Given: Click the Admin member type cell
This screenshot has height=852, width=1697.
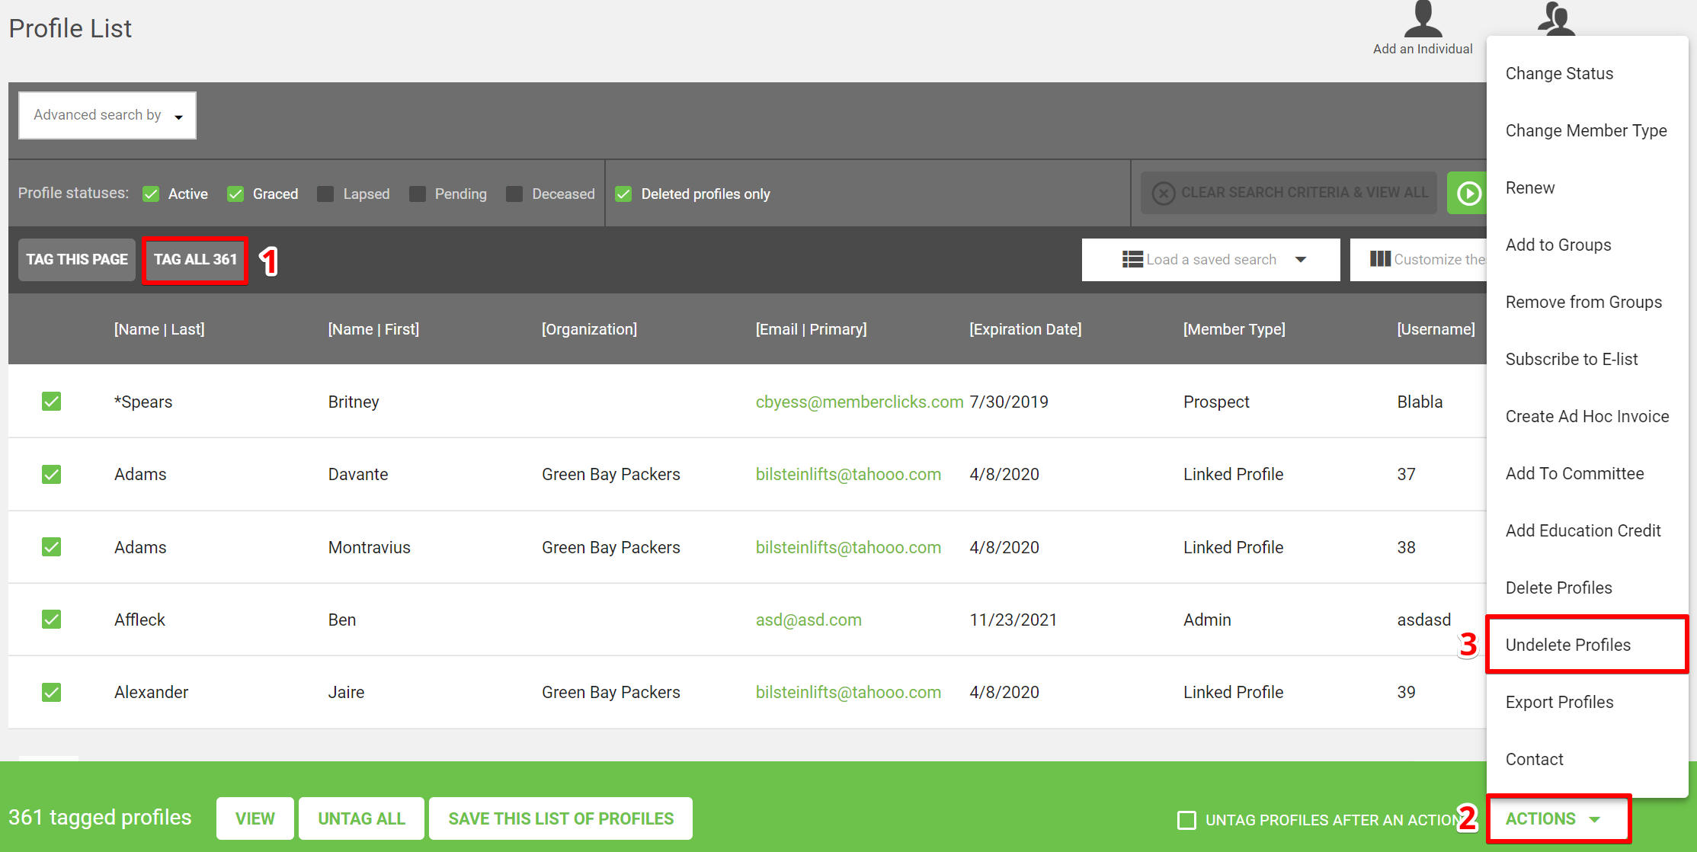Looking at the screenshot, I should tap(1207, 620).
